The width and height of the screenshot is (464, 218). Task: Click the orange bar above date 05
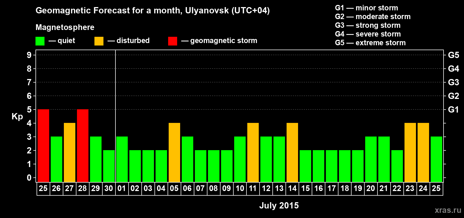tap(174, 153)
